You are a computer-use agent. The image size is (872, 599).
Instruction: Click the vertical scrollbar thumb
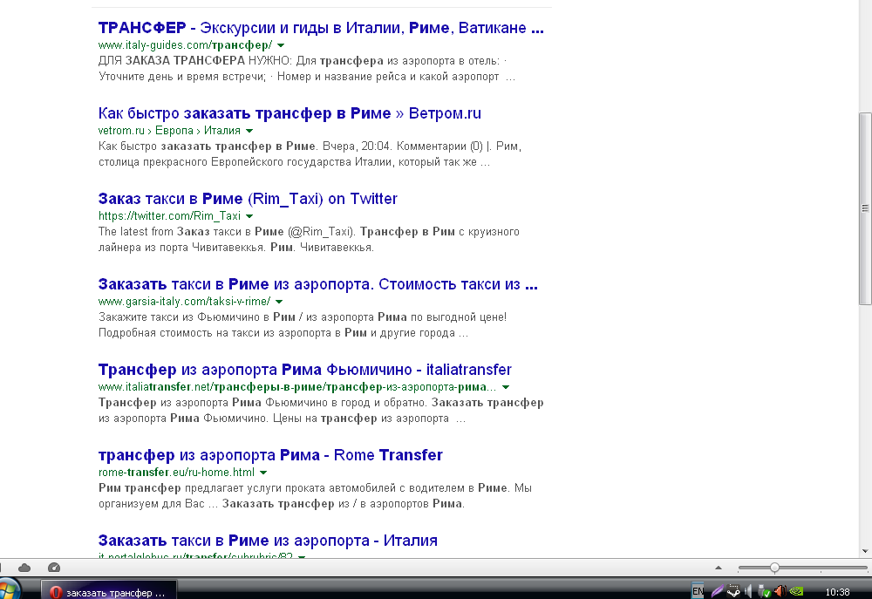click(x=865, y=208)
